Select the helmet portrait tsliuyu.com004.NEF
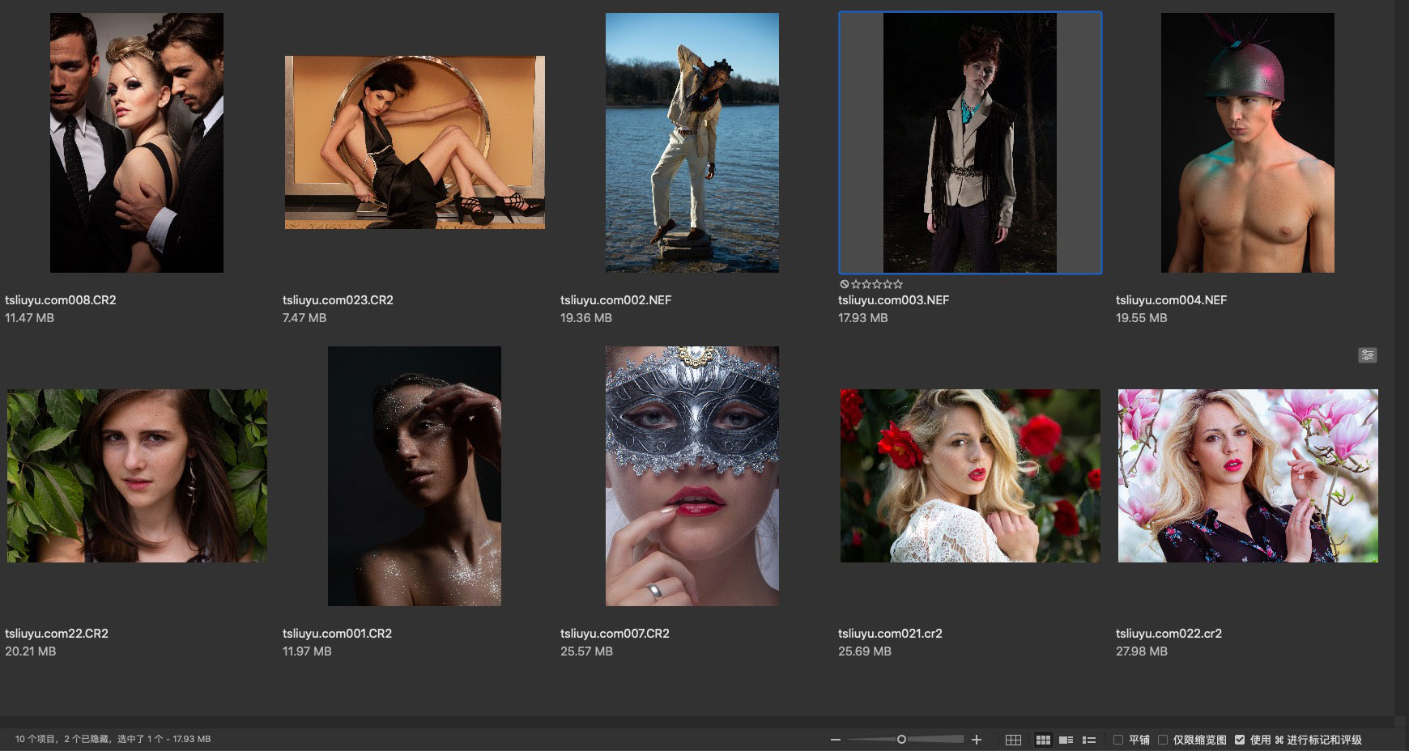1409x751 pixels. click(x=1247, y=142)
